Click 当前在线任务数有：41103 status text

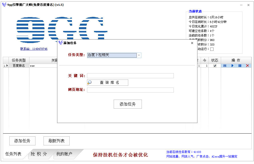pos(184,152)
